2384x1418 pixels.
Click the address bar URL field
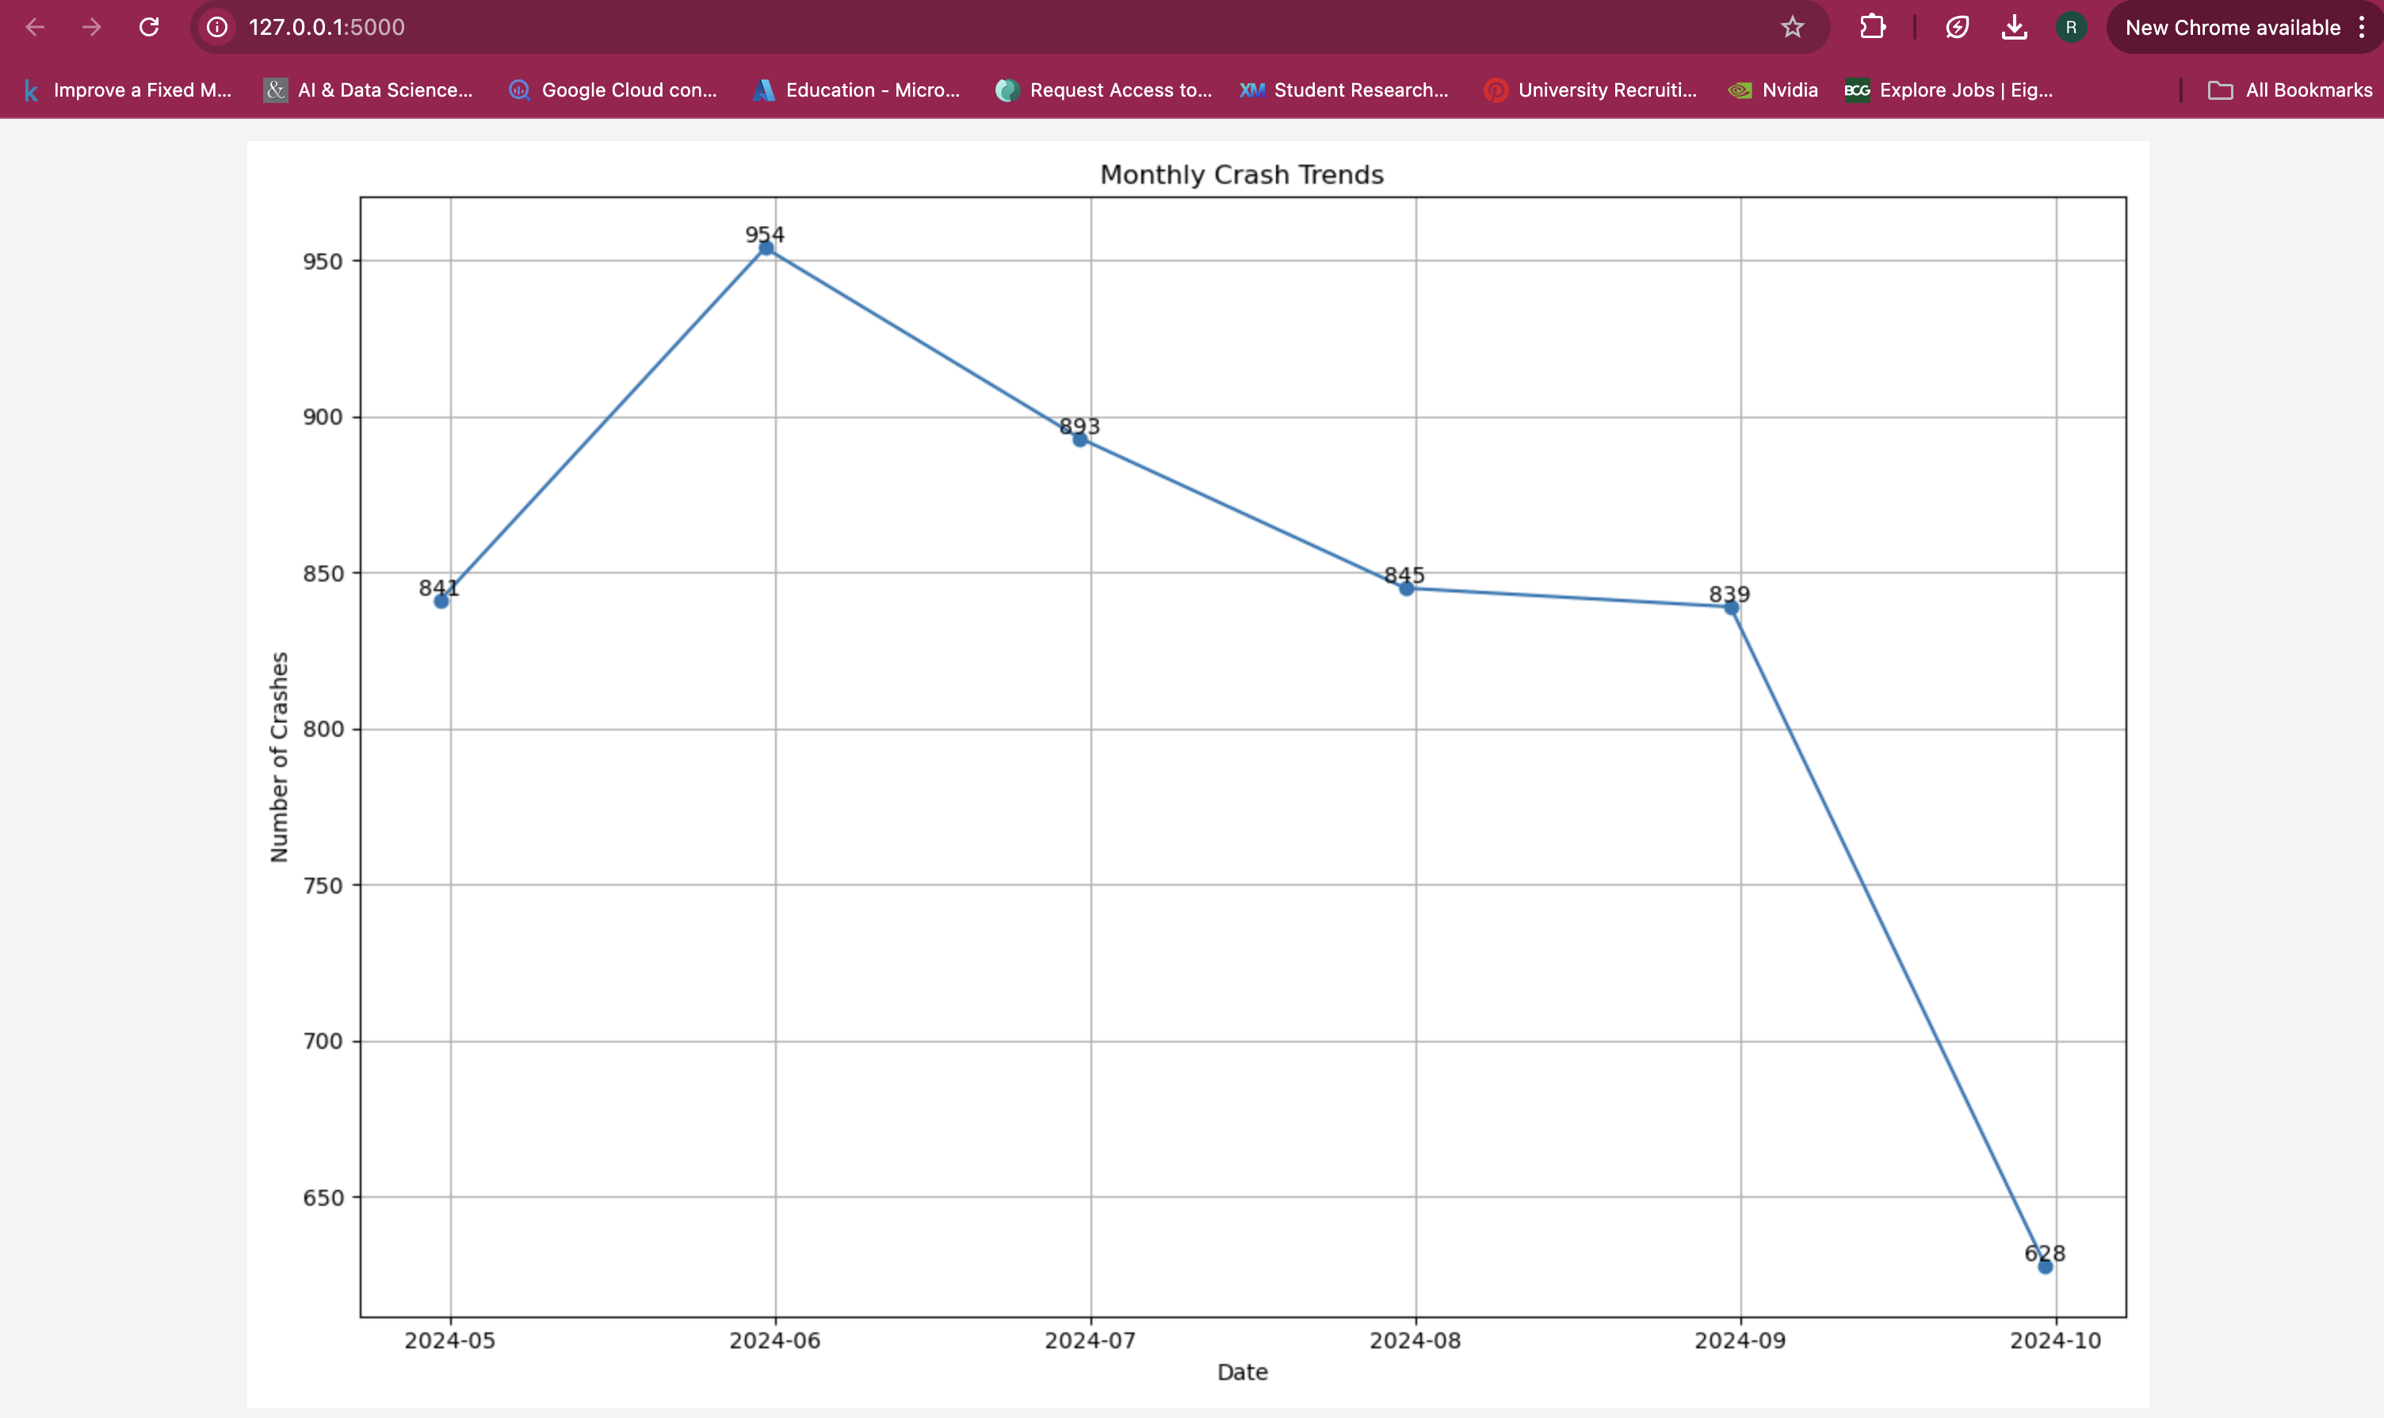(956, 27)
